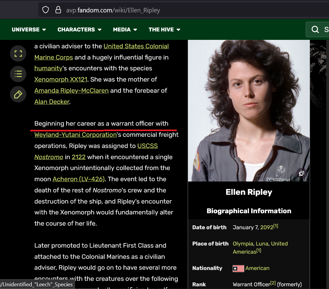The width and height of the screenshot is (329, 289).
Task: Click the reference [2] after Warrant Officer
Action: pyautogui.click(x=273, y=283)
